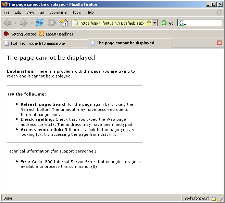Click the 'Done' status bar text
This screenshot has width=225, height=203.
point(8,198)
